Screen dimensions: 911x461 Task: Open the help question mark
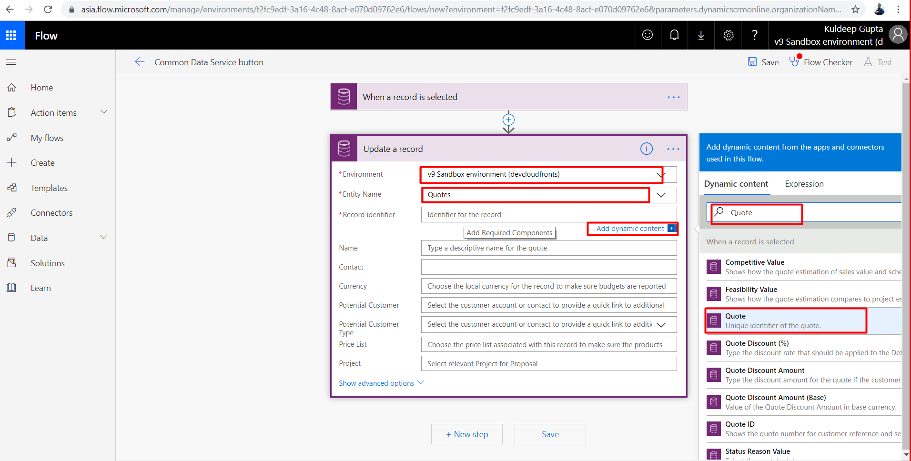pyautogui.click(x=755, y=35)
